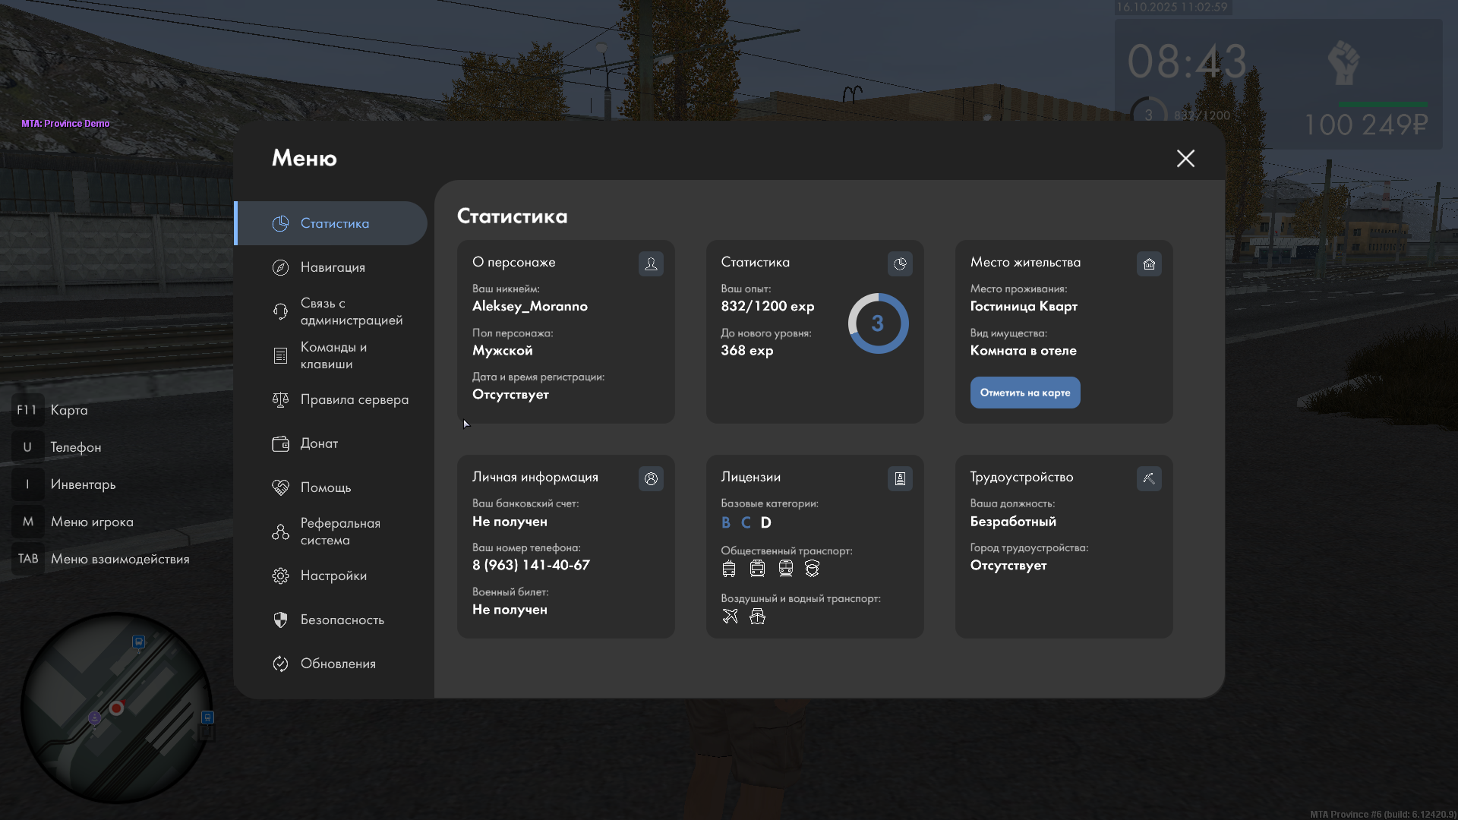Click the category D license letter
This screenshot has height=820, width=1458.
(765, 522)
